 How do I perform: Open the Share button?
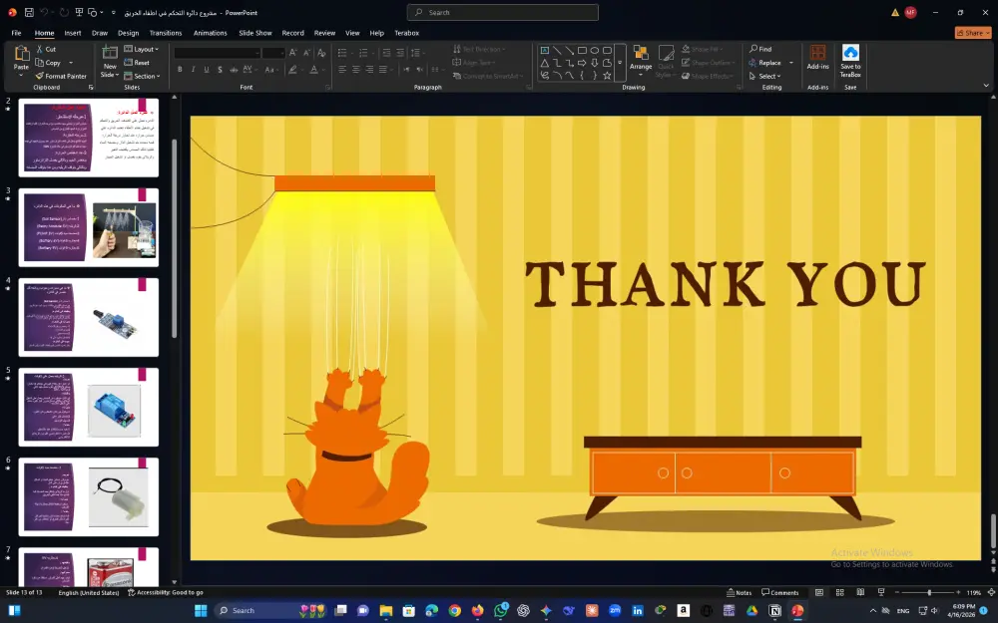971,32
